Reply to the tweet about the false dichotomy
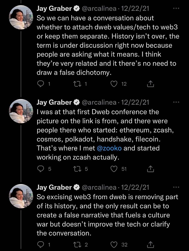Screen dimensions: 189x251 [40, 84]
